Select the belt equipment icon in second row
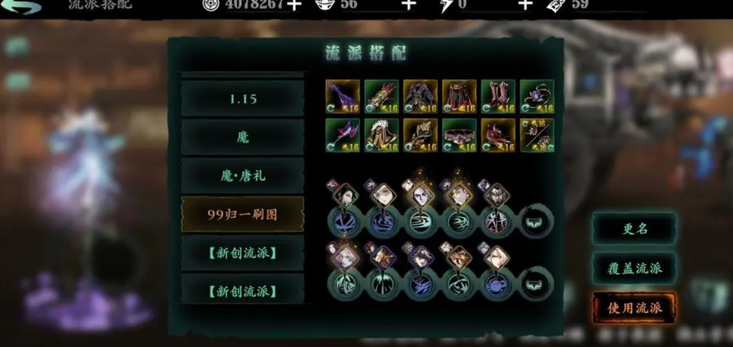733x347 pixels. pyautogui.click(x=459, y=135)
